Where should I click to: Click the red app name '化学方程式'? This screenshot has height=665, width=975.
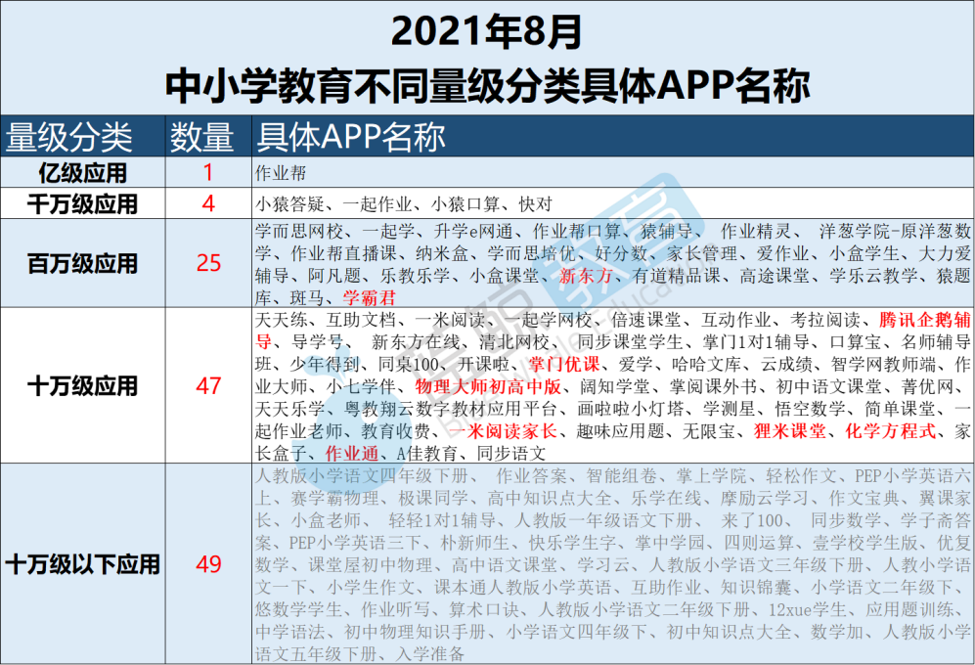coord(891,431)
